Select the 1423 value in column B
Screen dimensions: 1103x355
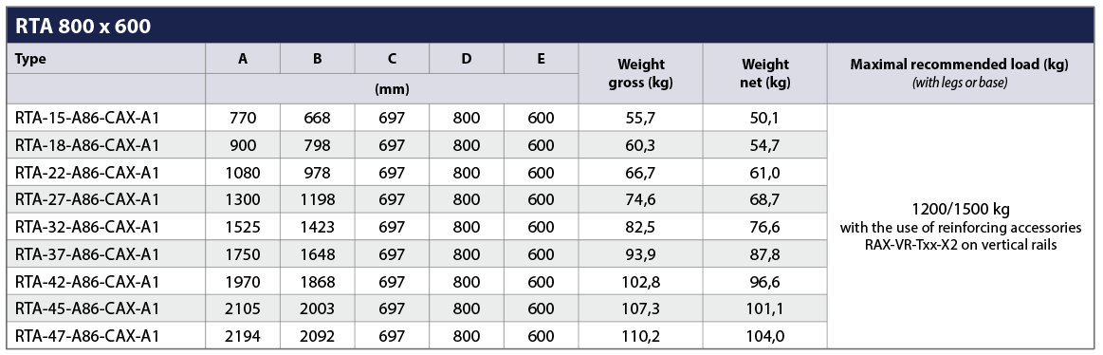point(318,228)
